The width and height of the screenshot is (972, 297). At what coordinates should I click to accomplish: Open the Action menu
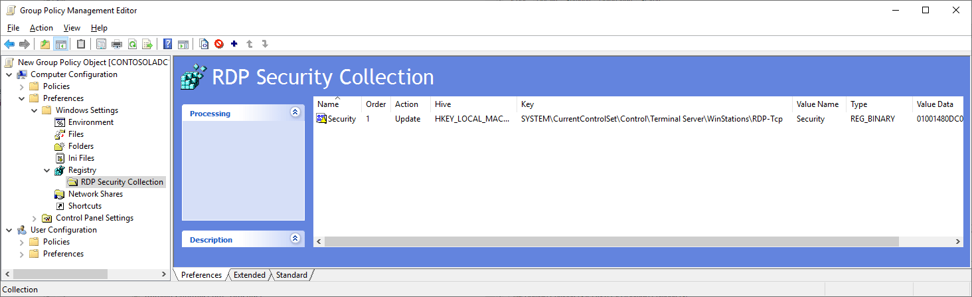[x=41, y=28]
